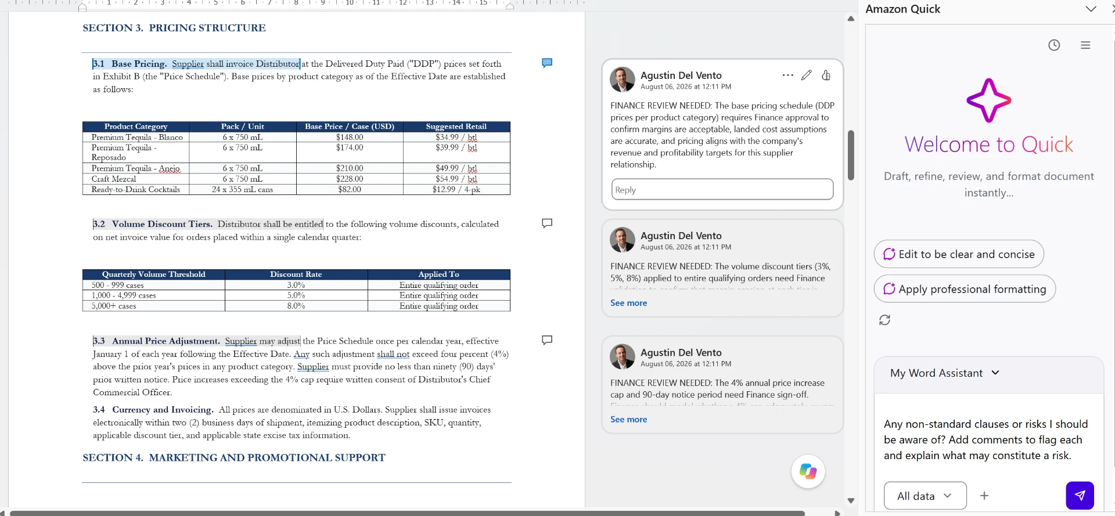The height and width of the screenshot is (516, 1115).
Task: Click the 8.0% discount rate cell
Action: click(x=296, y=306)
